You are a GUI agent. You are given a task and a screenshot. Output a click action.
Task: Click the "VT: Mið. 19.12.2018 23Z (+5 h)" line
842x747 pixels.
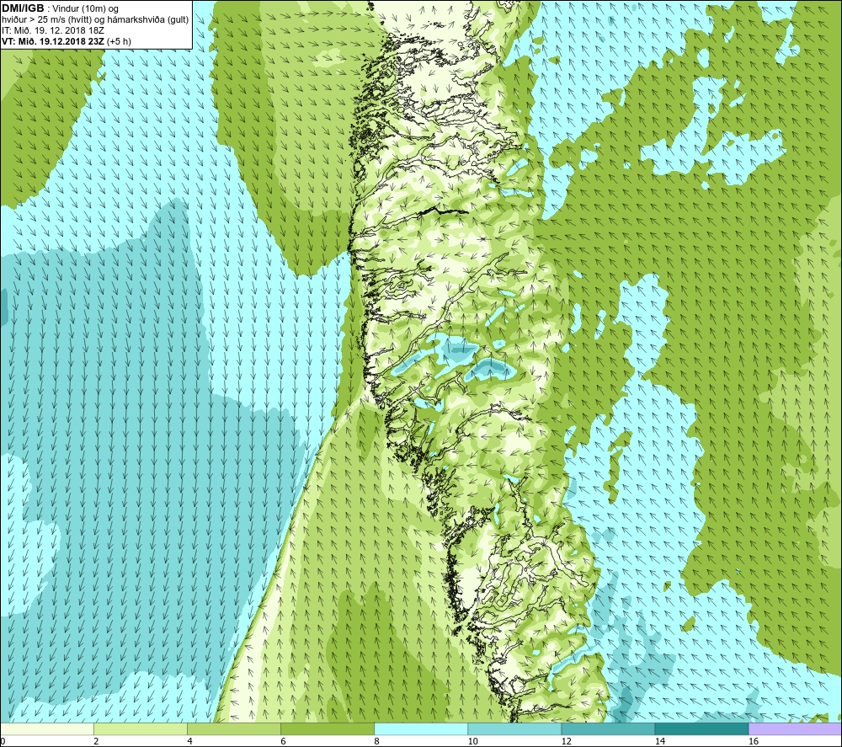click(67, 41)
